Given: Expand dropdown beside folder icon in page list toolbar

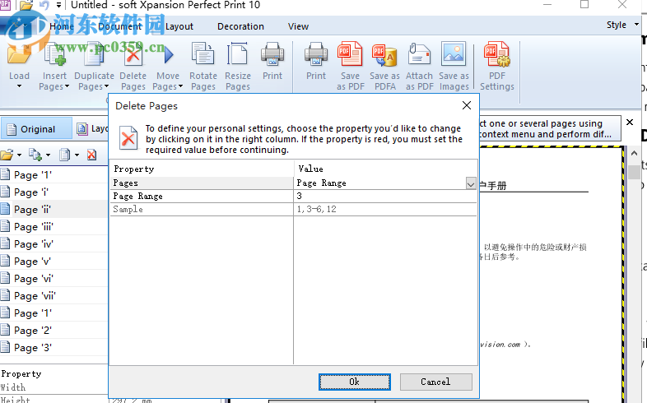Looking at the screenshot, I should [20, 155].
